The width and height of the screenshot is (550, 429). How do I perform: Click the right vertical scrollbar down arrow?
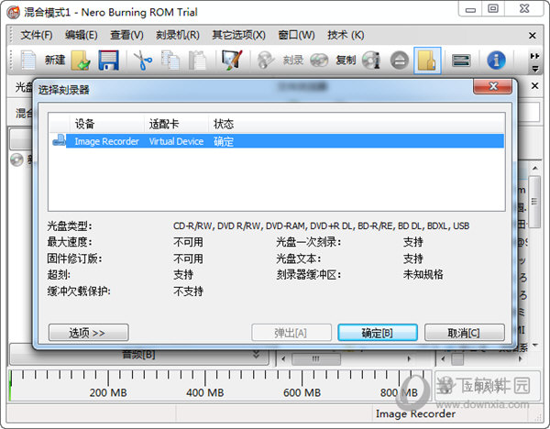coord(535,346)
